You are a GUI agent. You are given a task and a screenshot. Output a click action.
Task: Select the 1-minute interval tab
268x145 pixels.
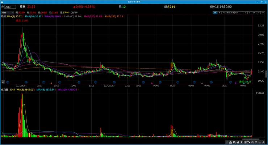pos(241,13)
